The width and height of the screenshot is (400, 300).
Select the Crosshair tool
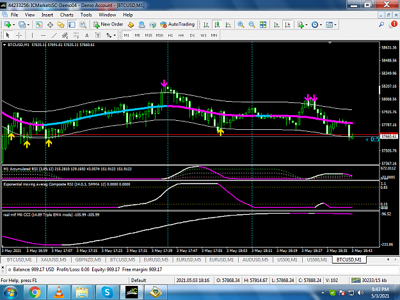pyautogui.click(x=19, y=35)
